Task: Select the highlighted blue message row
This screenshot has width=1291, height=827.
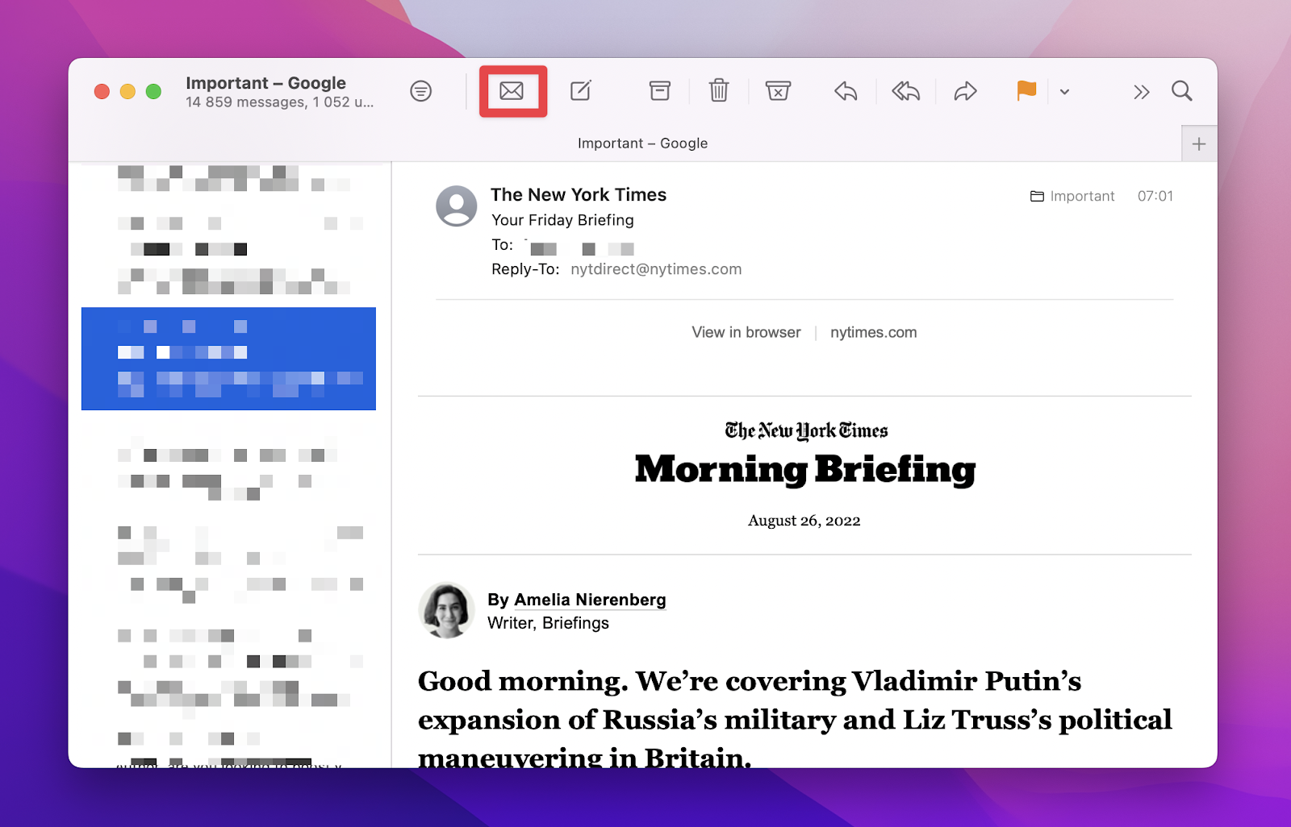Action: 228,359
